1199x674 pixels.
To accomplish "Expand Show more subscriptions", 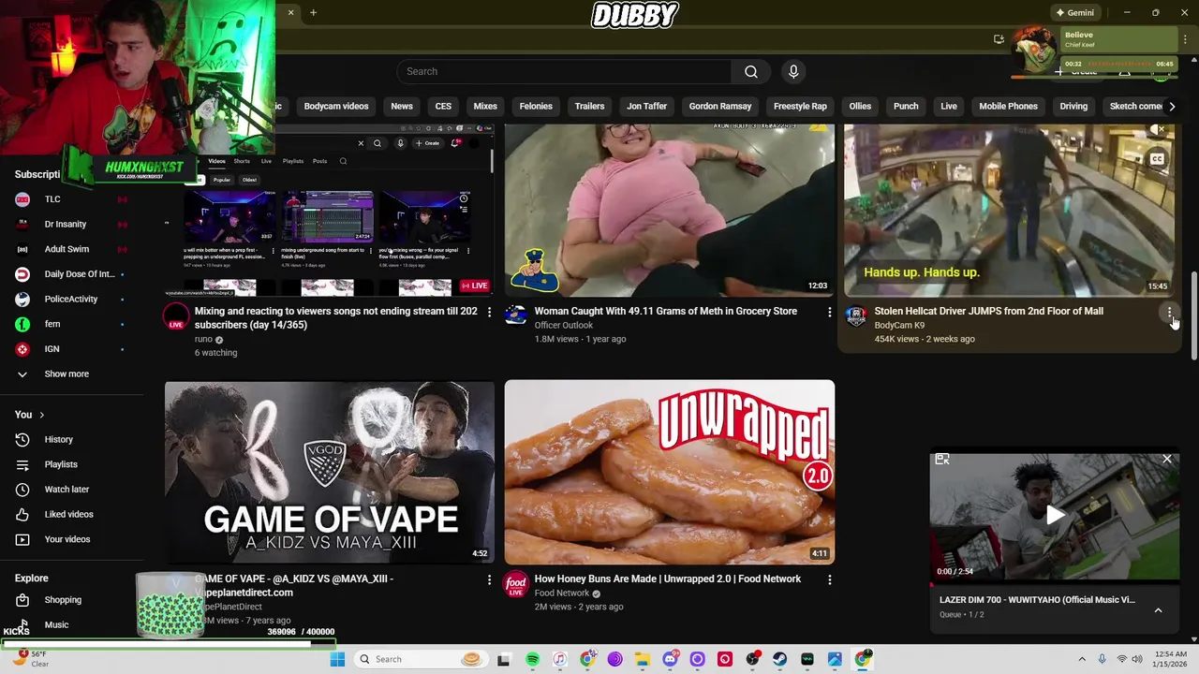I will pyautogui.click(x=66, y=374).
